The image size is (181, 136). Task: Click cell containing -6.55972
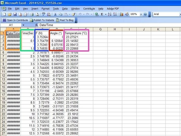[57, 133]
